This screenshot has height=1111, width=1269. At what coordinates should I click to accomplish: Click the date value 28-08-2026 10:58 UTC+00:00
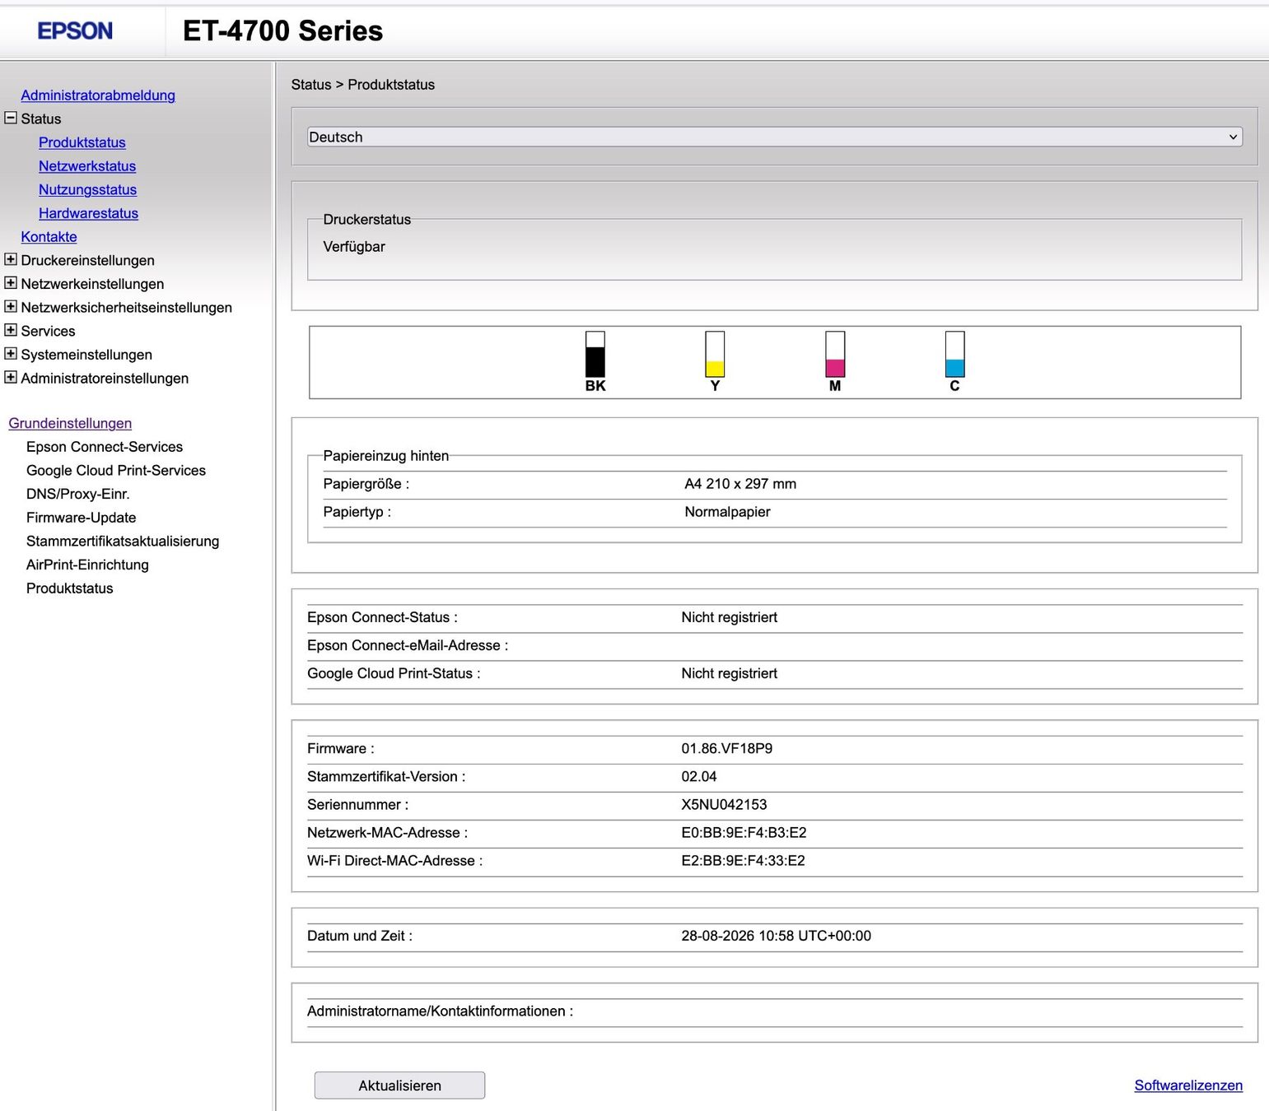776,936
